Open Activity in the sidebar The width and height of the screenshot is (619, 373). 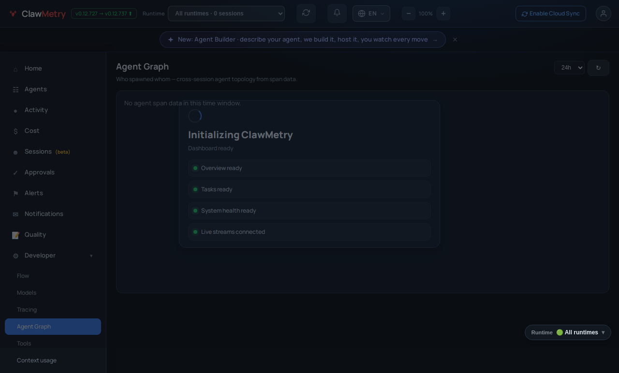pos(53,110)
